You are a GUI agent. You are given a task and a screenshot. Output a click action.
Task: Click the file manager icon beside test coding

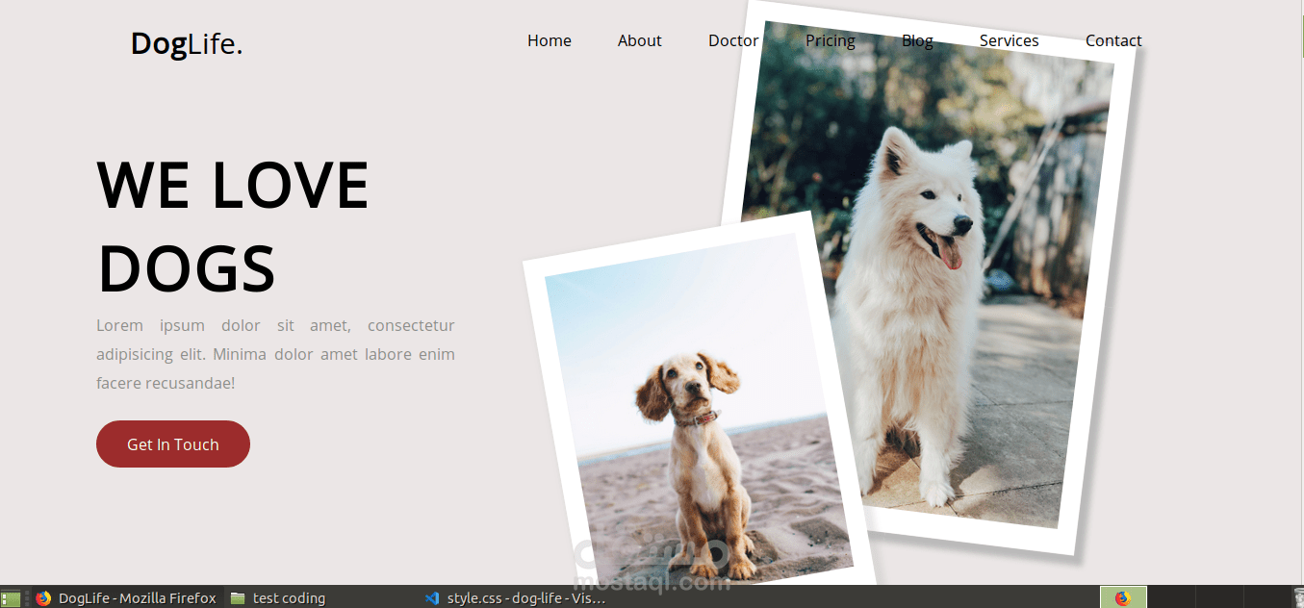click(237, 597)
